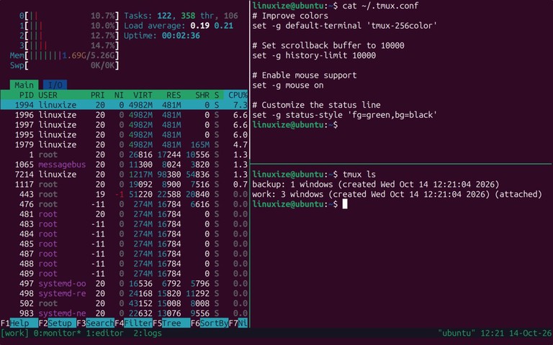Click the 'set -g history-limit 10000' line
Viewport: 553px width, 345px height.
[314, 55]
